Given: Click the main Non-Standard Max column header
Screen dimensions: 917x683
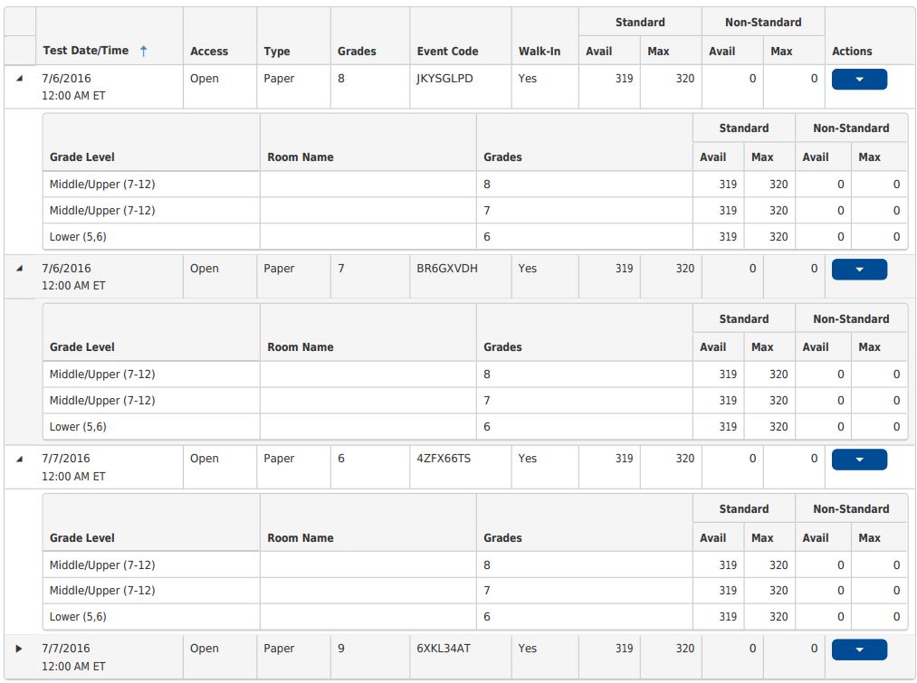Looking at the screenshot, I should click(x=781, y=52).
